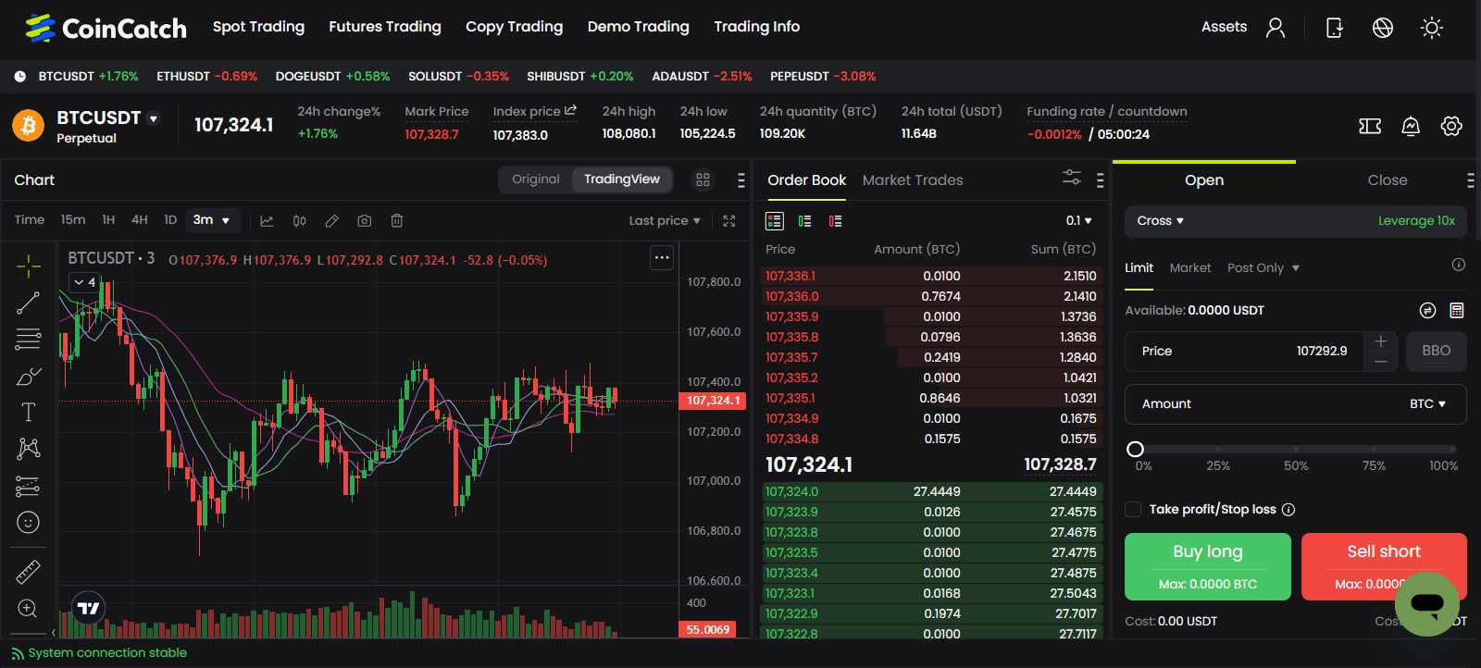Open the Leverage 10x setting

point(1416,220)
